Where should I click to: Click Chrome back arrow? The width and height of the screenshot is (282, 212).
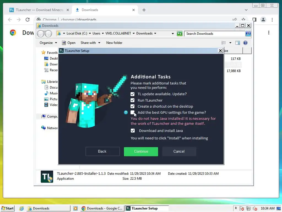[10, 20]
